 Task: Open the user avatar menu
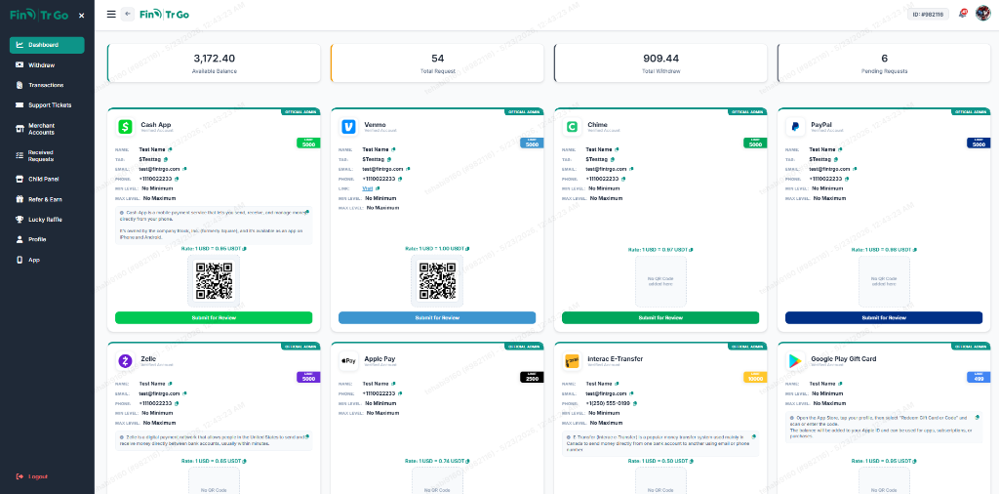tap(983, 14)
